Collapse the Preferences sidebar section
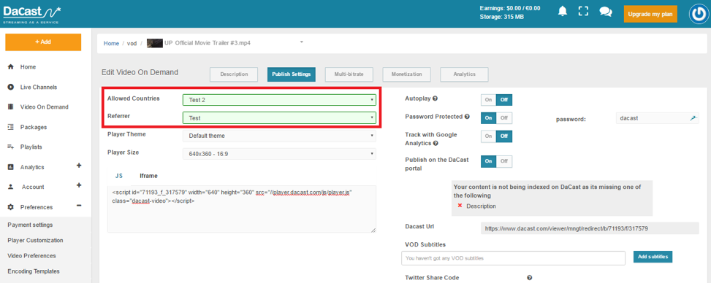Viewport: 711px width, 283px height. 79,206
